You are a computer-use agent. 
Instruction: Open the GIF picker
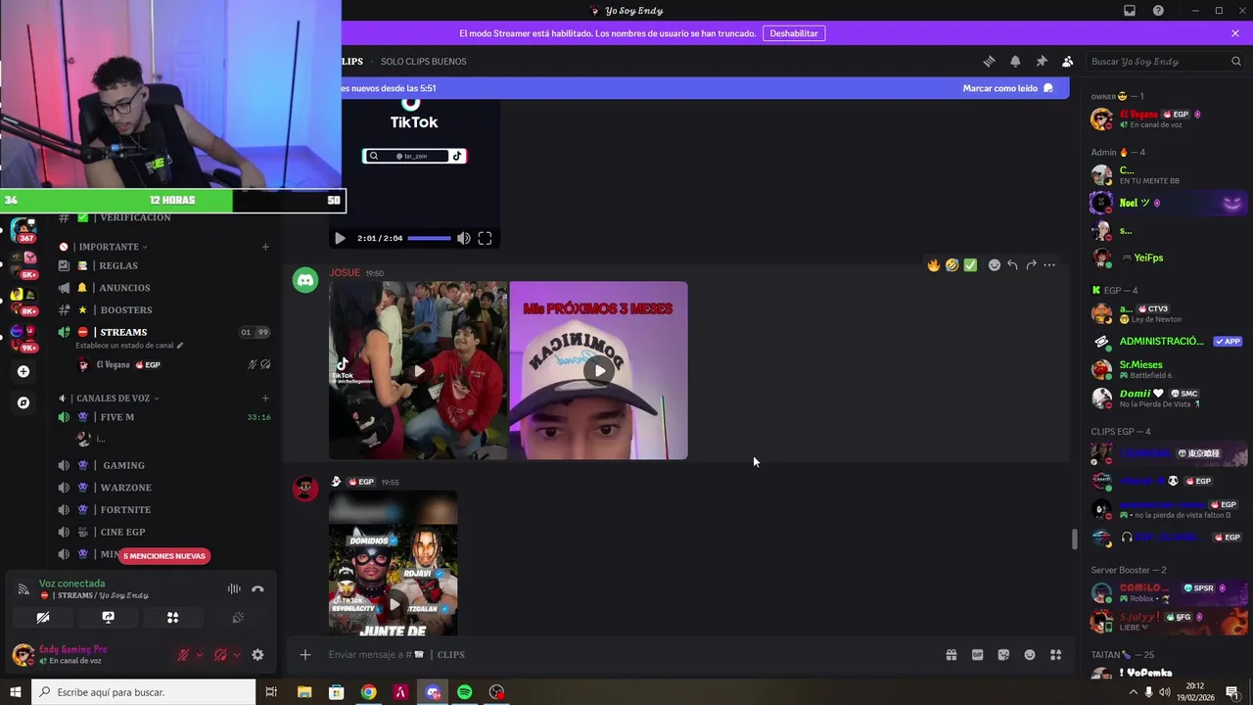pos(977,655)
